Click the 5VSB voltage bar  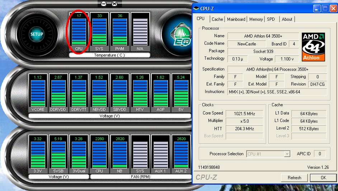tap(58, 154)
